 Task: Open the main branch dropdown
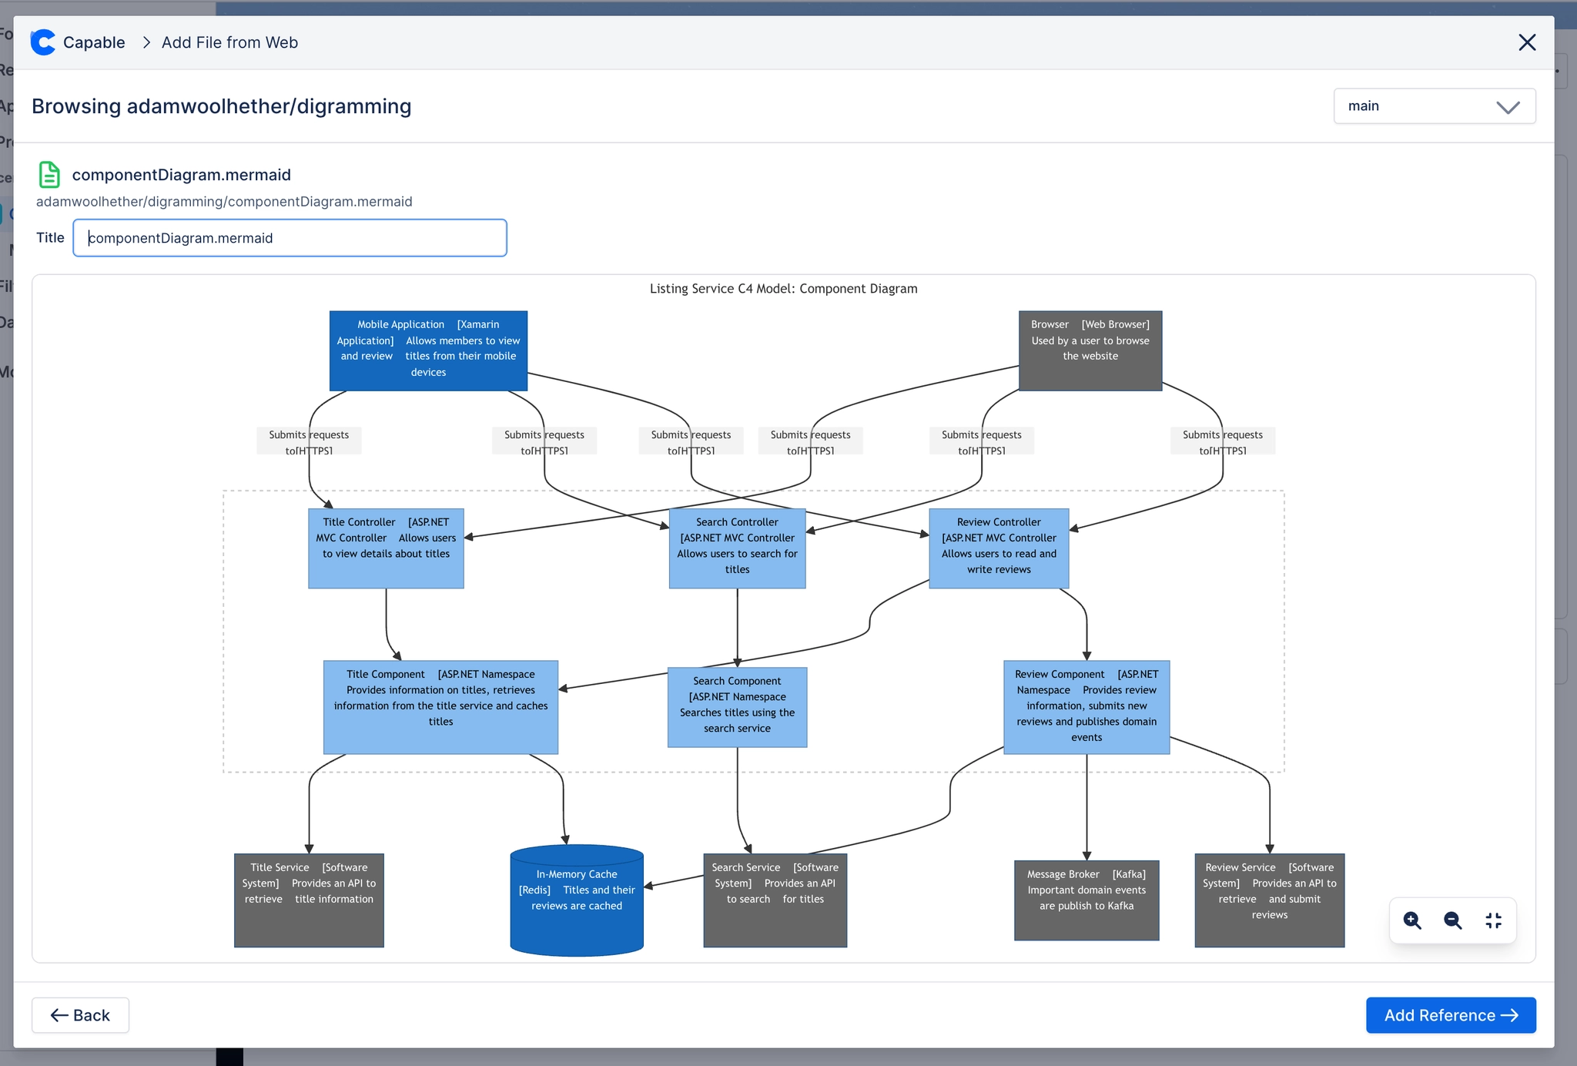pos(1435,106)
